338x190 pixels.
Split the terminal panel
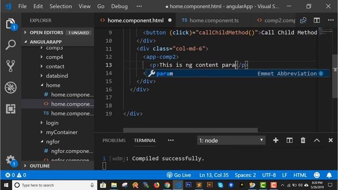pos(289,140)
